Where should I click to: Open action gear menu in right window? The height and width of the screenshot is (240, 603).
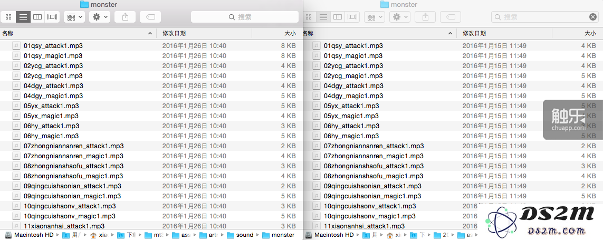click(400, 17)
